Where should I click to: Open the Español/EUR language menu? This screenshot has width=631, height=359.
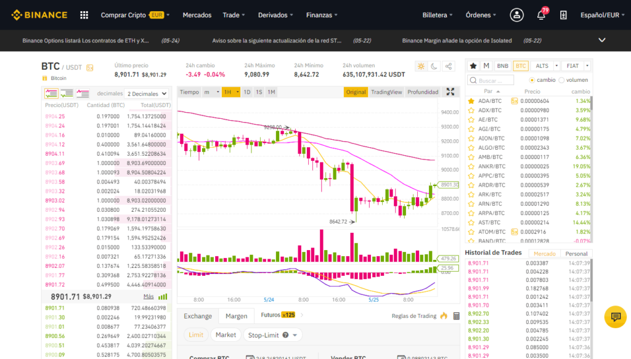pos(602,15)
